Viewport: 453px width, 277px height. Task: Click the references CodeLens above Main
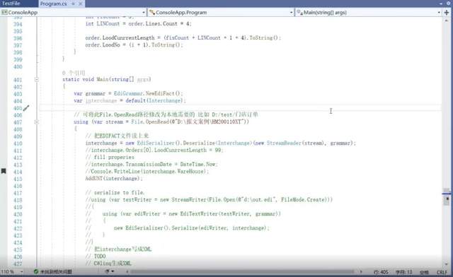tap(74, 73)
